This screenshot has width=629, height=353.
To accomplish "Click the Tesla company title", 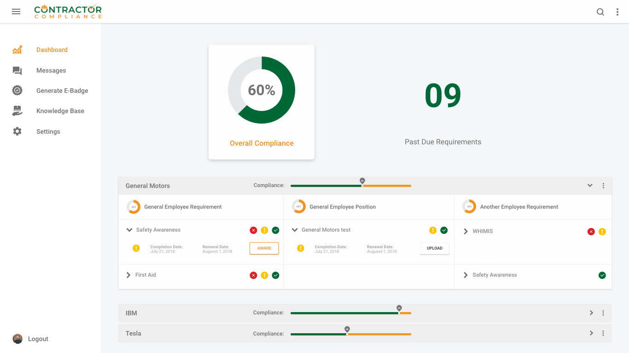I will point(134,333).
